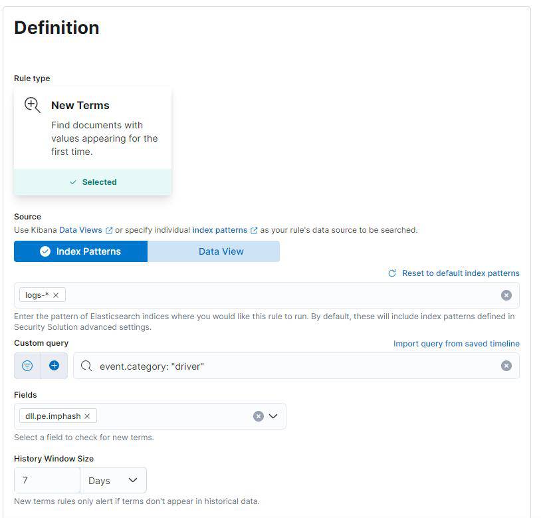Remove the dll.pe.imphash field chip
This screenshot has height=518, width=541.
coord(87,416)
